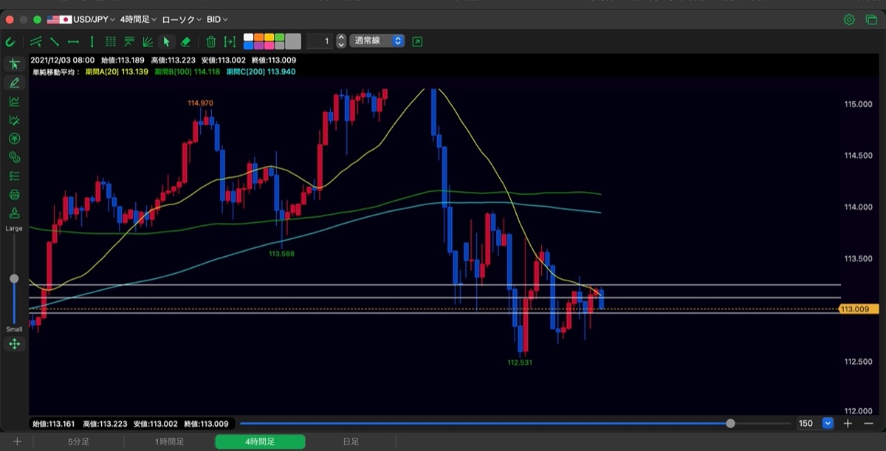Viewport: 886px width, 451px height.
Task: Click the yen currency circle icon
Action: [14, 139]
